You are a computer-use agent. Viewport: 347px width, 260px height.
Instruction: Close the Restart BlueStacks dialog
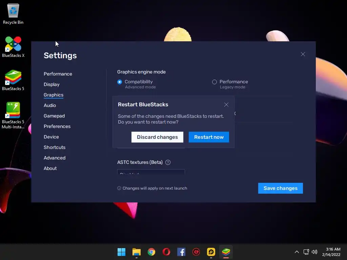click(x=226, y=105)
